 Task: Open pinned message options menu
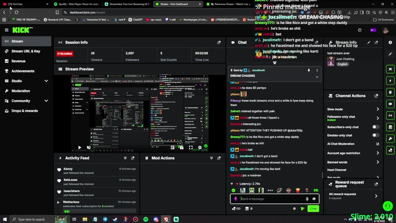[x=317, y=71]
